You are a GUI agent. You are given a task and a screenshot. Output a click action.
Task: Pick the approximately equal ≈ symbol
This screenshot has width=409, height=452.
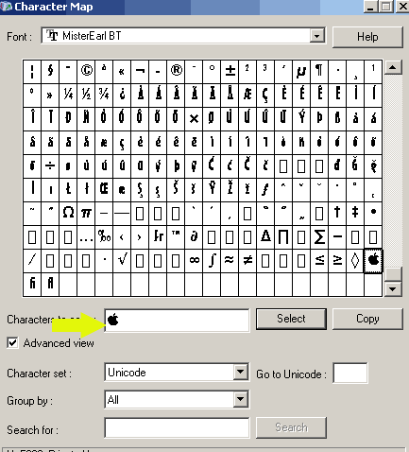click(230, 261)
